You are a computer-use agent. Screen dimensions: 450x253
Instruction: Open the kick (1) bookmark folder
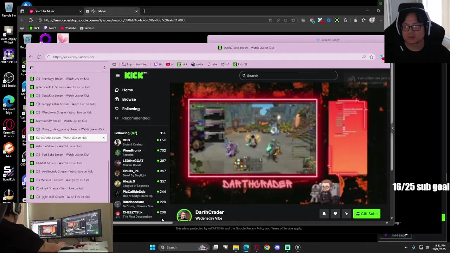(x=240, y=64)
